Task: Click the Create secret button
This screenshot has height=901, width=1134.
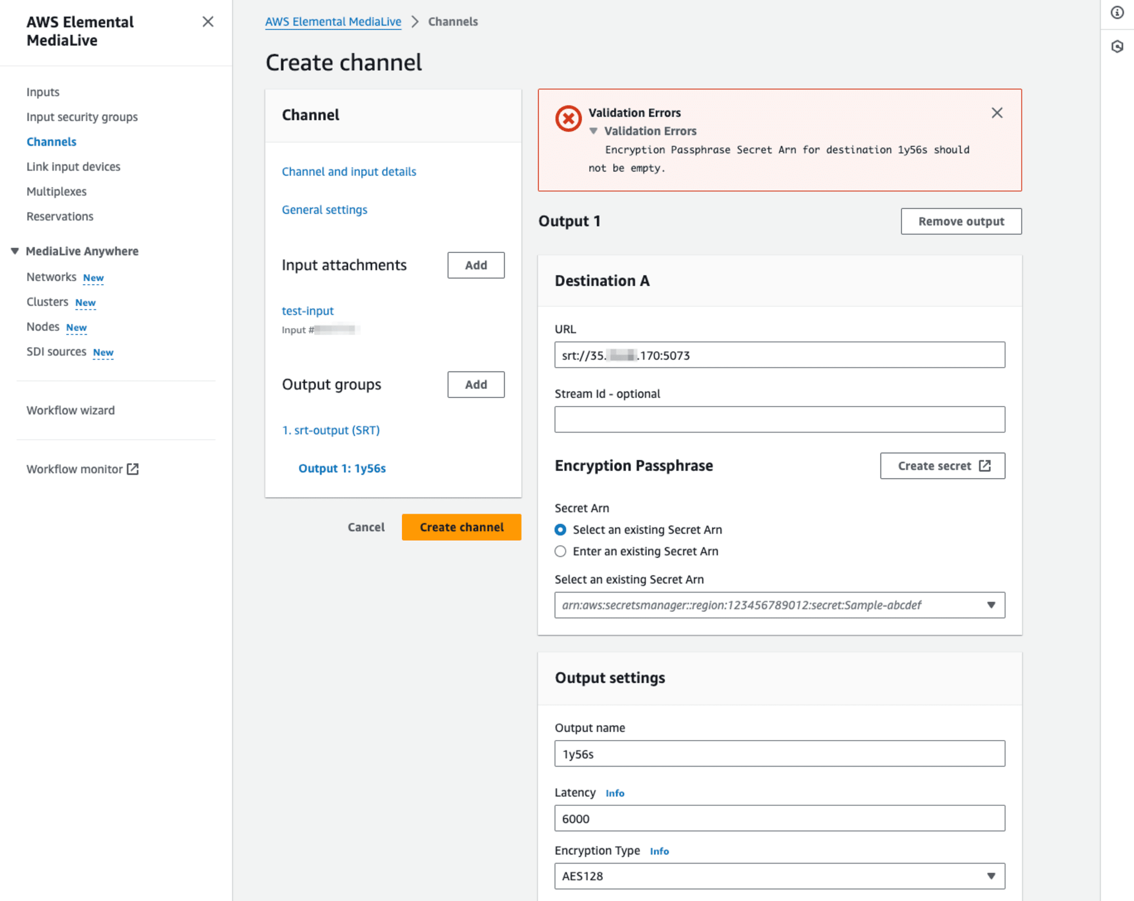Action: 943,466
